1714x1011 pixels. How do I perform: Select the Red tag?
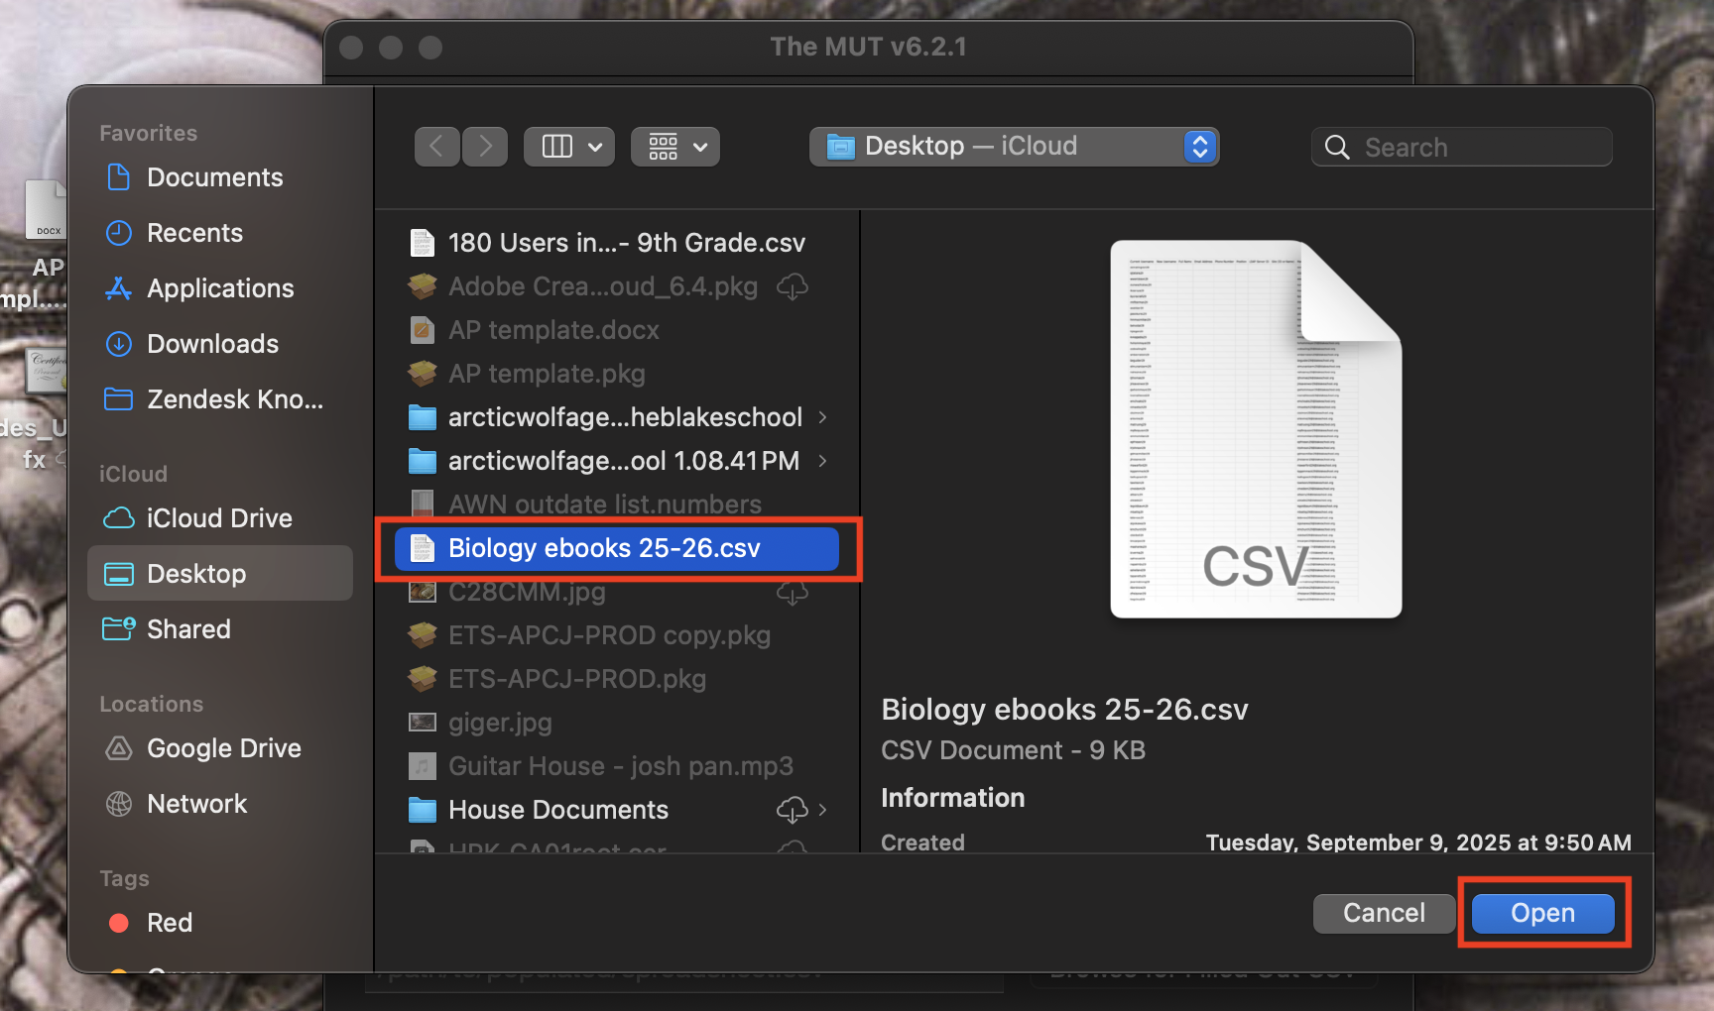[220, 923]
